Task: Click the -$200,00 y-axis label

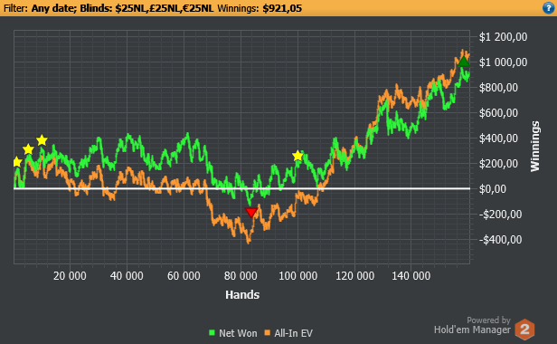Action: [501, 215]
